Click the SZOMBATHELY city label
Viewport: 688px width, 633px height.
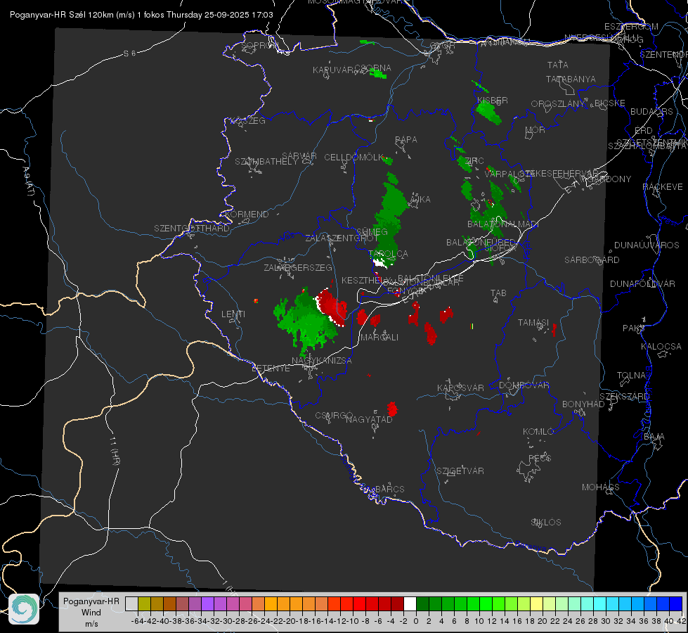pos(266,162)
